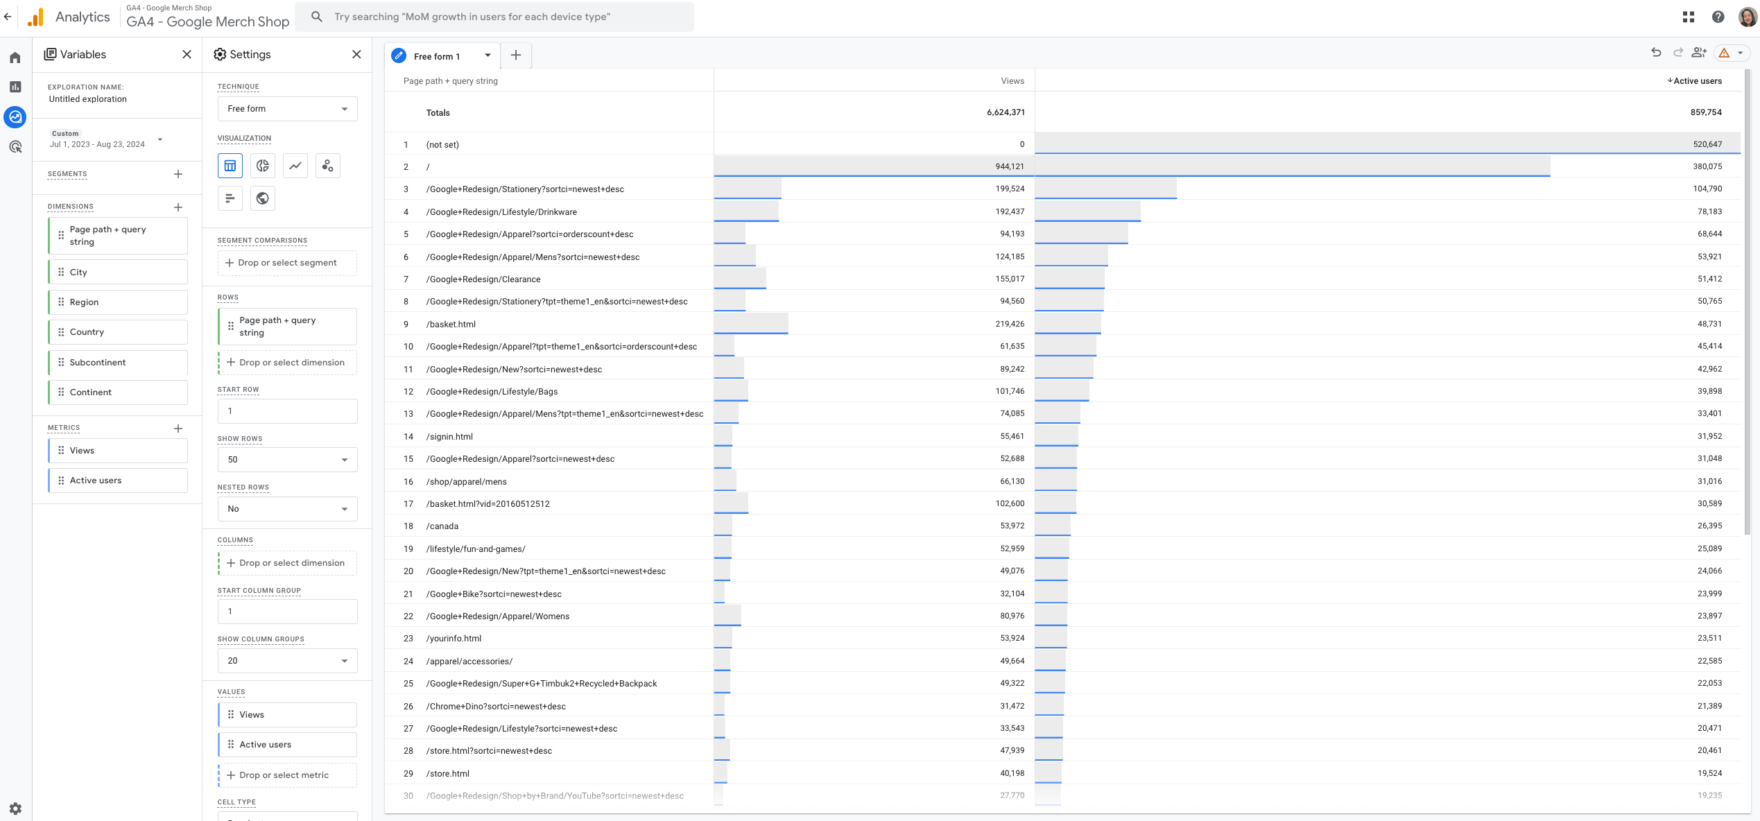This screenshot has height=821, width=1760.
Task: Click the Start row input field
Action: pos(287,411)
